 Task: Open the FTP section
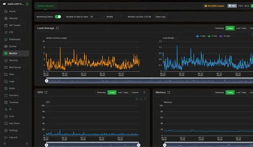click(x=16, y=33)
